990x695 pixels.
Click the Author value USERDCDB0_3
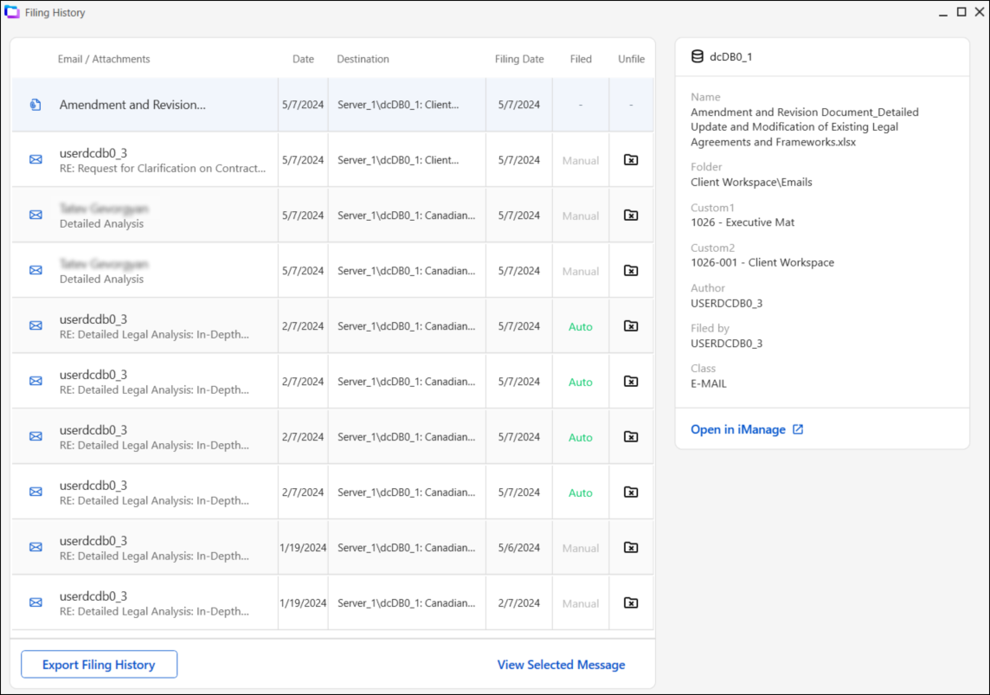[x=726, y=303]
